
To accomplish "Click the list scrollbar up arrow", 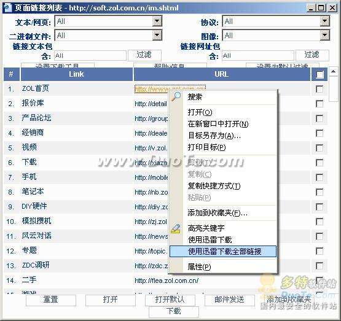I will click(x=334, y=71).
